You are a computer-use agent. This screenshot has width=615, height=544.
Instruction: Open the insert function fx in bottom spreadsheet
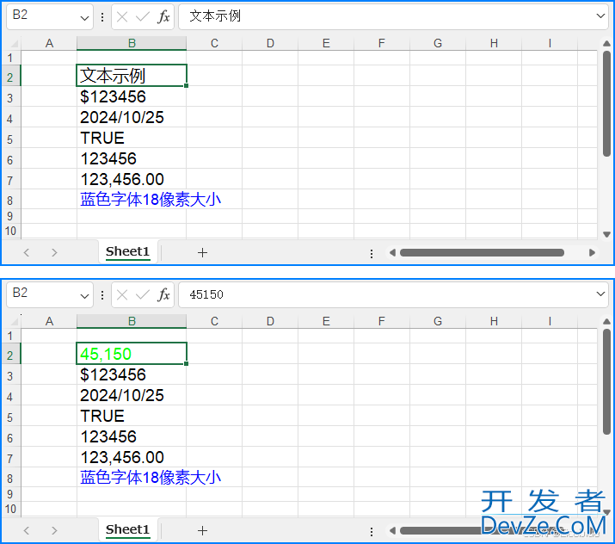tap(163, 294)
